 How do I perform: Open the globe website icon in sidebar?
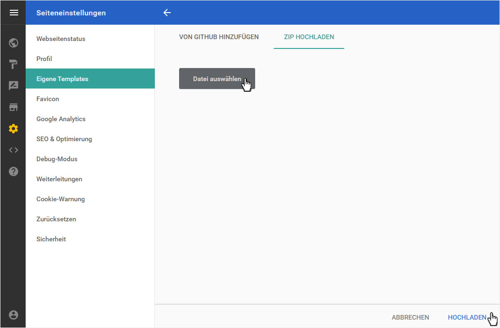click(14, 43)
